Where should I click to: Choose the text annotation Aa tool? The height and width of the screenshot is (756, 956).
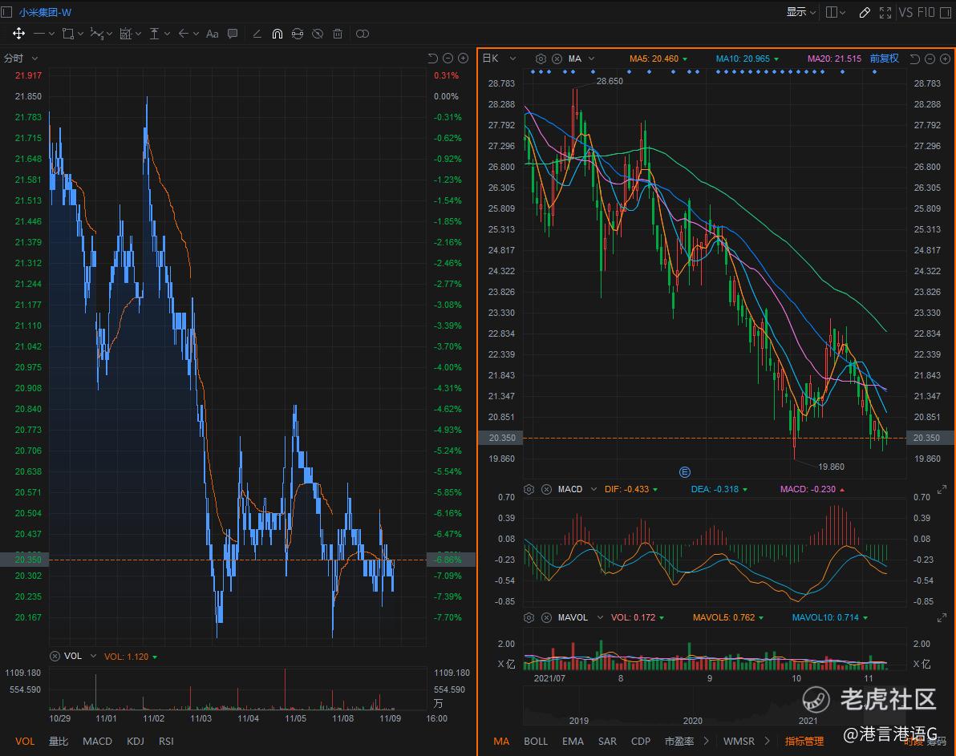coord(212,34)
